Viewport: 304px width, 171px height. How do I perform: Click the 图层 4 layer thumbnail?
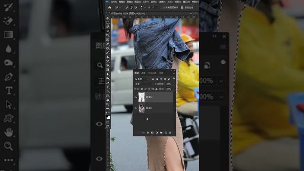(x=142, y=97)
